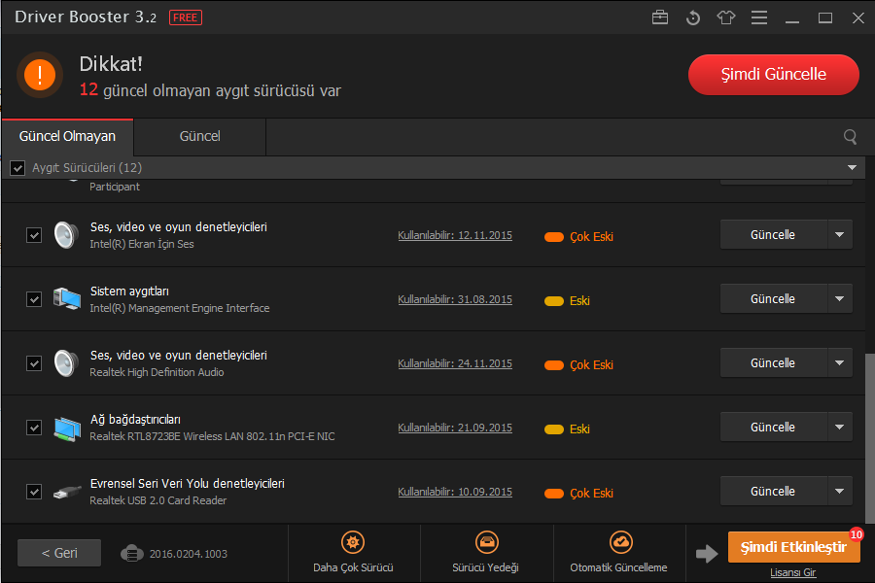Open Kullanılabilir: 10.09.2015 link
The image size is (875, 583).
click(455, 492)
